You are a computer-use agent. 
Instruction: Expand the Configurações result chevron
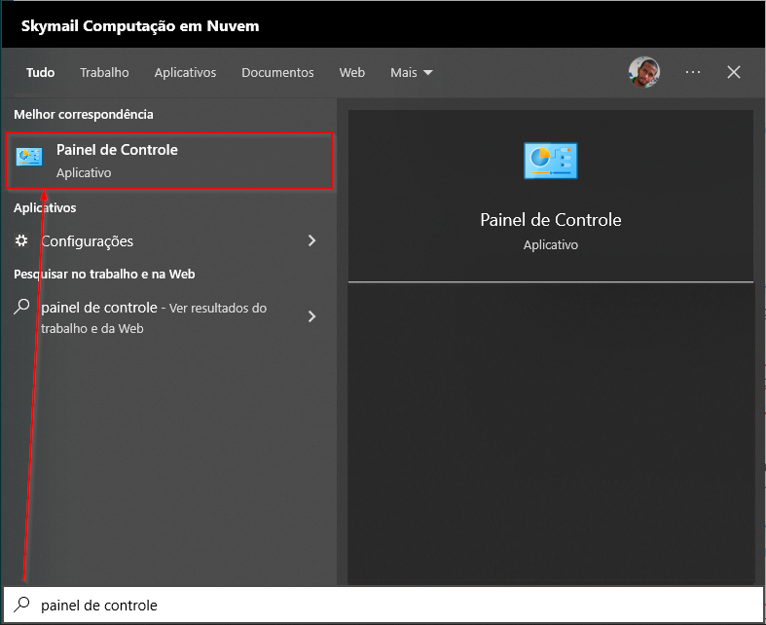pyautogui.click(x=311, y=240)
